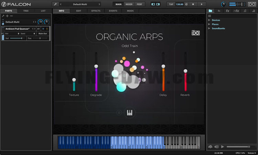Click the small circular icon beside piano icon
258x155 pixels.
point(119,113)
